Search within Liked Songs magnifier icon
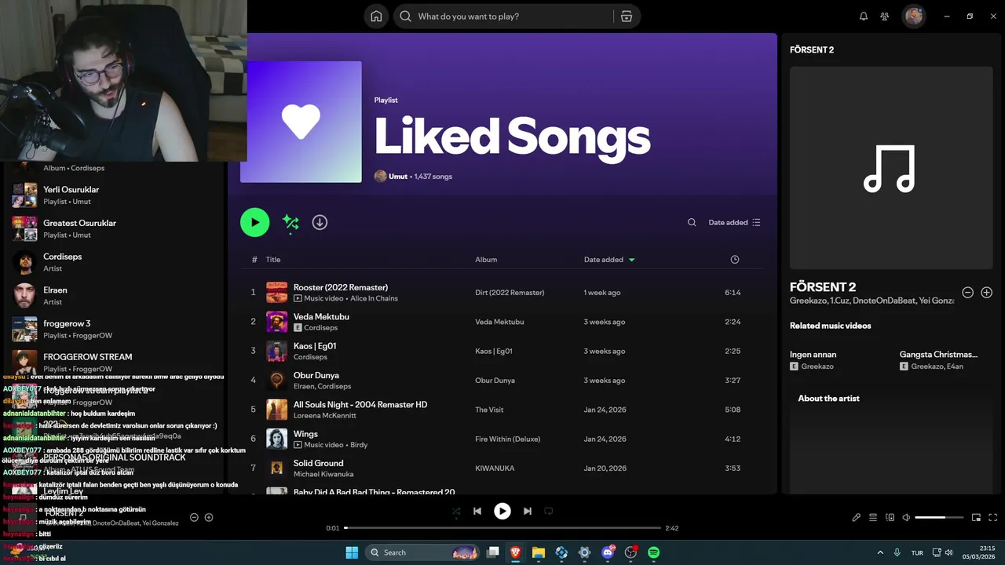The height and width of the screenshot is (565, 1005). click(x=692, y=222)
